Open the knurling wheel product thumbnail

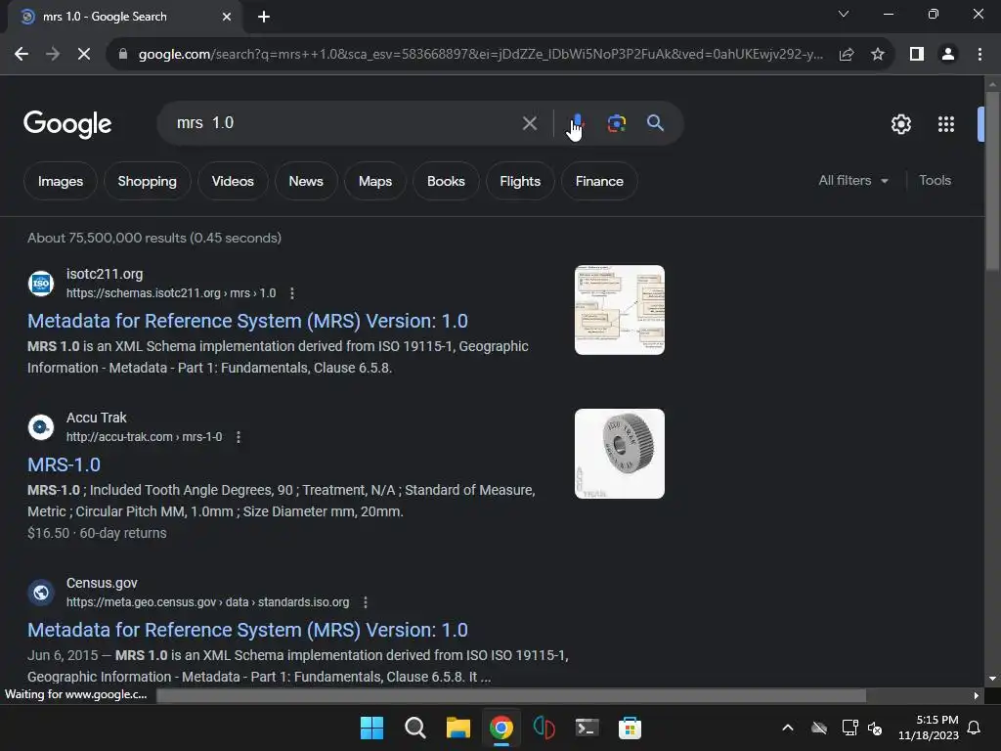(619, 454)
